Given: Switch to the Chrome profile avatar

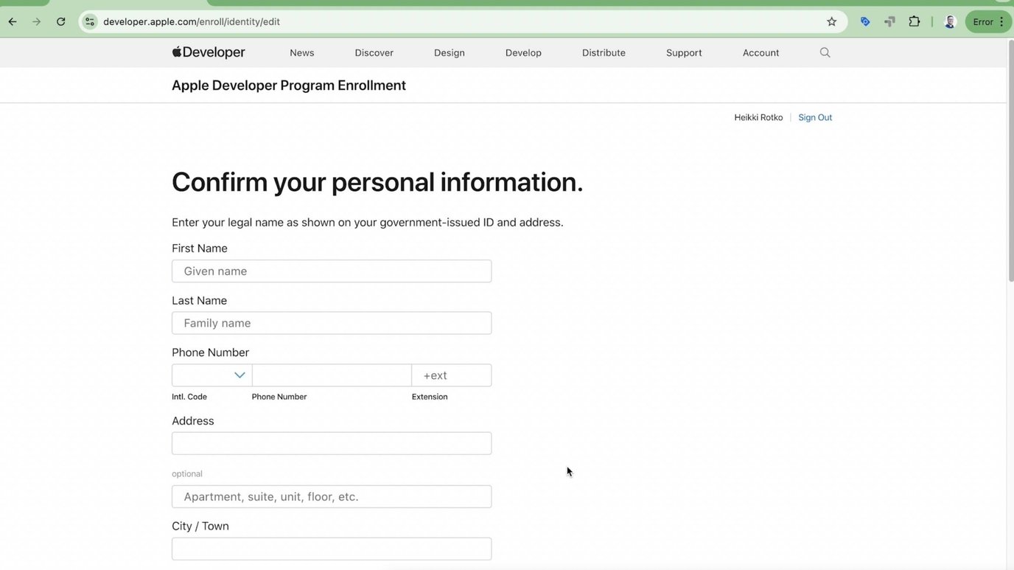Looking at the screenshot, I should [949, 21].
